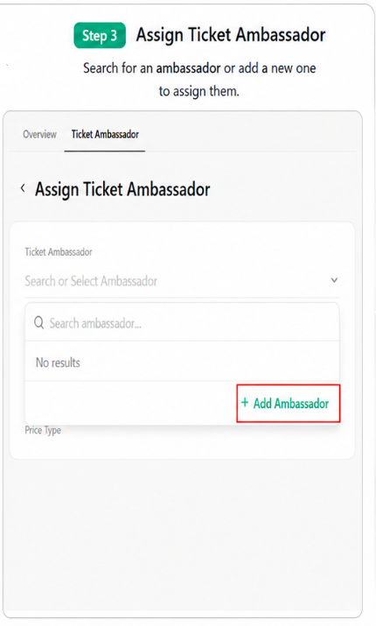Screen dimensions: 376x626
Task: Go back using the left chevron arrow
Action: 23,188
